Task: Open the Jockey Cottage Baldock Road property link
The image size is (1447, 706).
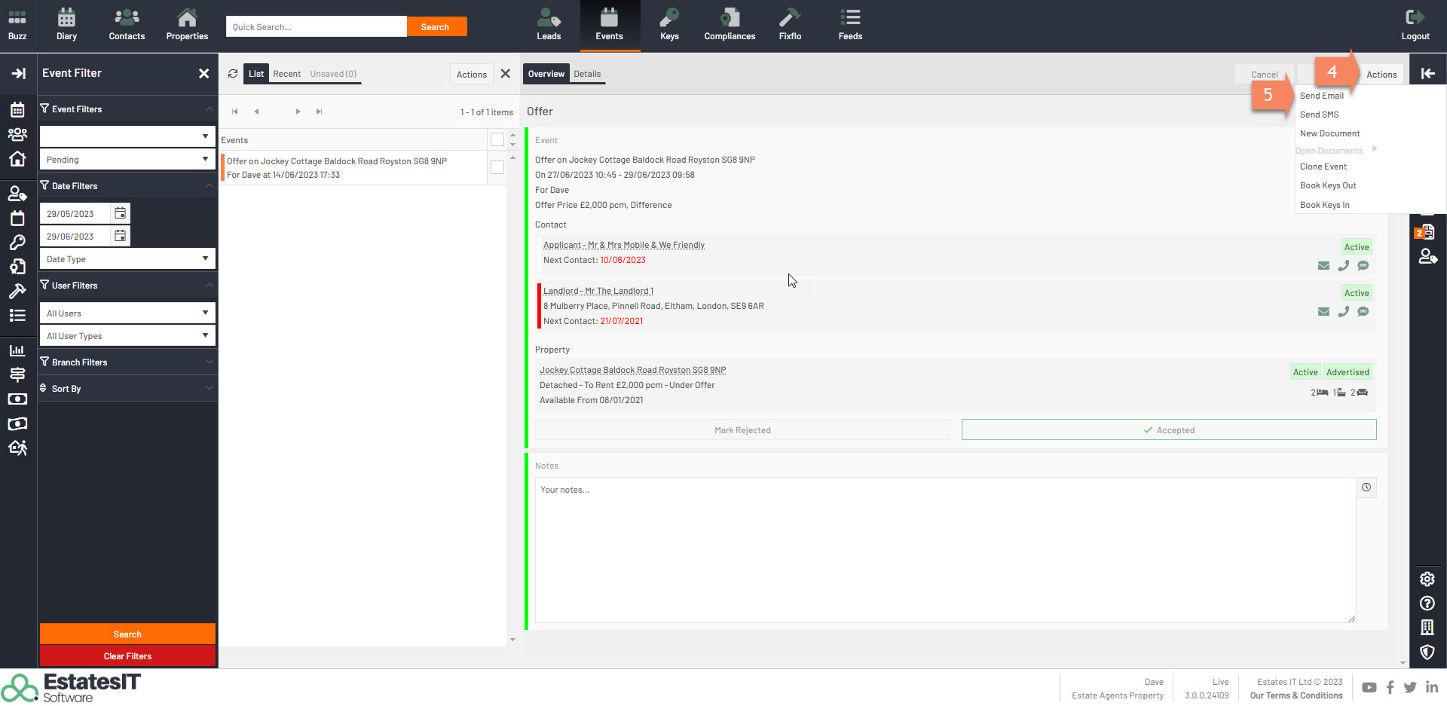Action: (x=632, y=370)
